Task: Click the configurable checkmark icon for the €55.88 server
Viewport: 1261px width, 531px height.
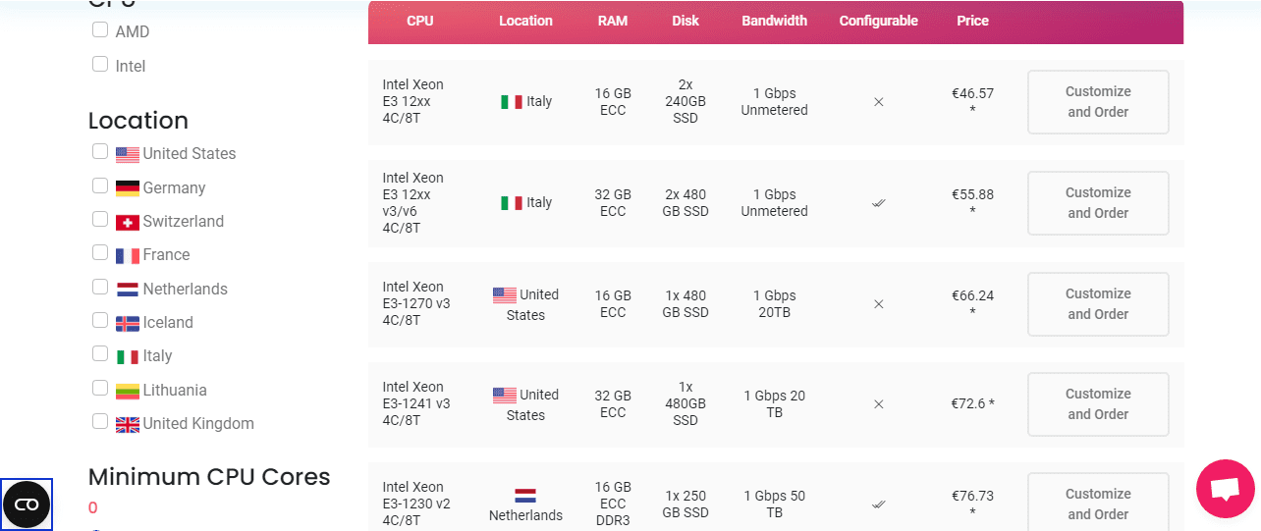Action: [x=879, y=203]
